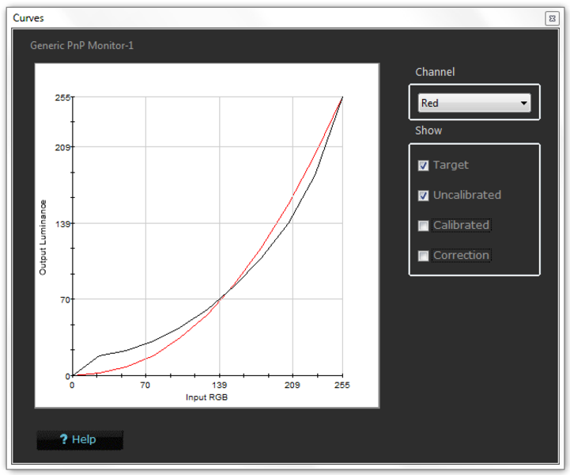Disable the Uncalibrated curve checkbox

tap(424, 196)
